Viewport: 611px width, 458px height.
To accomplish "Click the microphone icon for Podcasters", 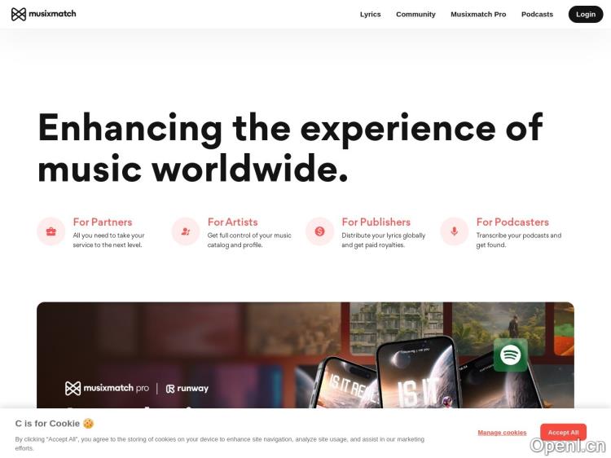I will (x=455, y=231).
